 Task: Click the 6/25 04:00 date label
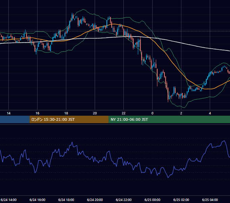coord(210,200)
